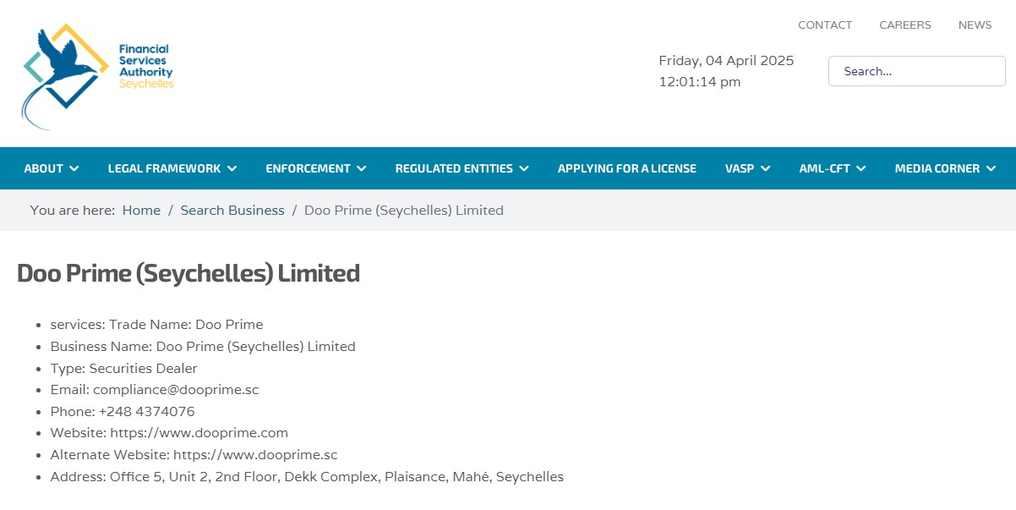Go to the CAREERS page

(x=905, y=25)
